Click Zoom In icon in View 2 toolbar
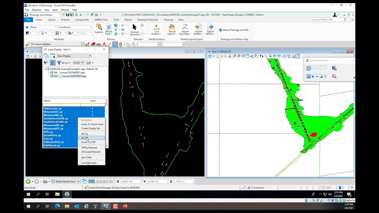This screenshot has width=379, height=213. pos(235,56)
